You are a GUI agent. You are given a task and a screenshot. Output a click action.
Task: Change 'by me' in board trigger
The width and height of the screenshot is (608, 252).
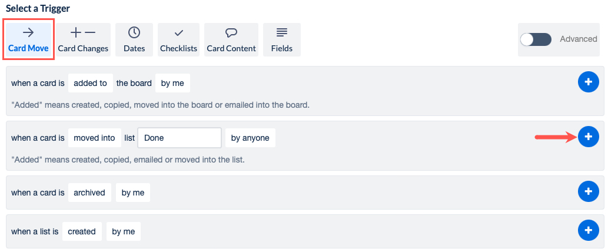pyautogui.click(x=172, y=83)
